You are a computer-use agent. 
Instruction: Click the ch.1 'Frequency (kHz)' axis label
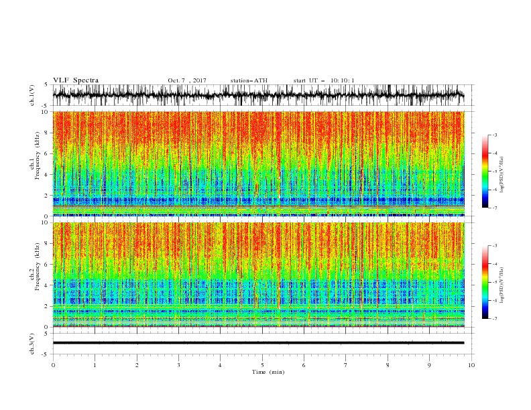[x=38, y=156]
